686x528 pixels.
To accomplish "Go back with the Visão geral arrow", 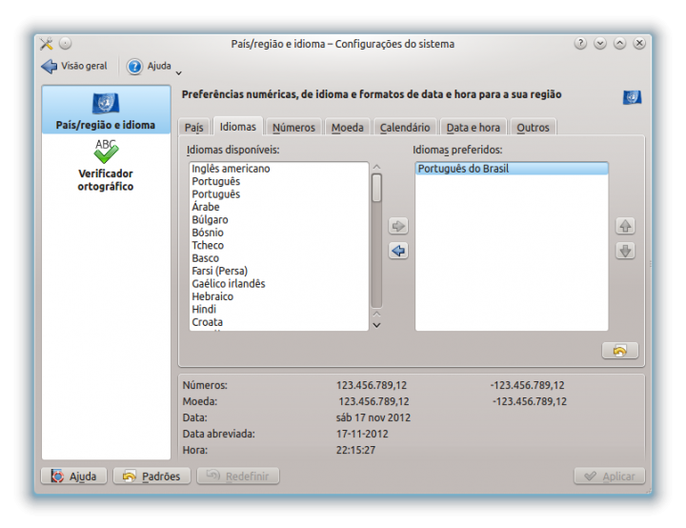I will click(x=74, y=66).
